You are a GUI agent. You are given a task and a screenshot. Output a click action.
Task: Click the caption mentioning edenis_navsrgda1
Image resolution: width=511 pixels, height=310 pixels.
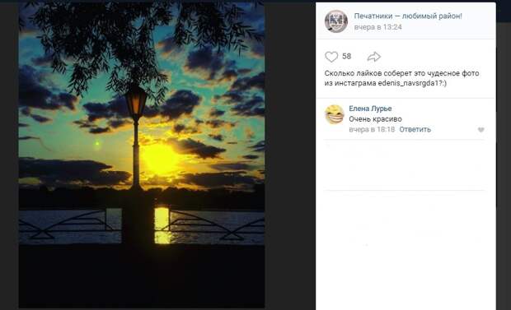pyautogui.click(x=401, y=78)
